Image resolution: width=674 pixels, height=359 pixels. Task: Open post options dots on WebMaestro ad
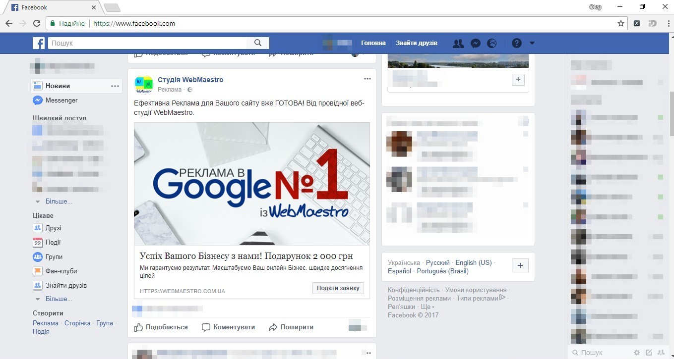click(x=367, y=79)
